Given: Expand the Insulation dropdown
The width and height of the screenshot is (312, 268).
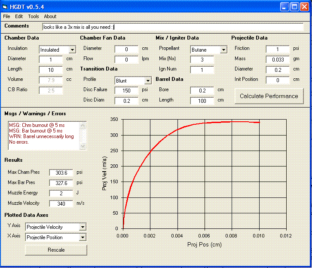Looking at the screenshot, I should coord(72,50).
